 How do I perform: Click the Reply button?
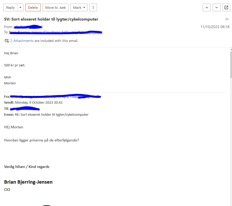tap(10, 7)
